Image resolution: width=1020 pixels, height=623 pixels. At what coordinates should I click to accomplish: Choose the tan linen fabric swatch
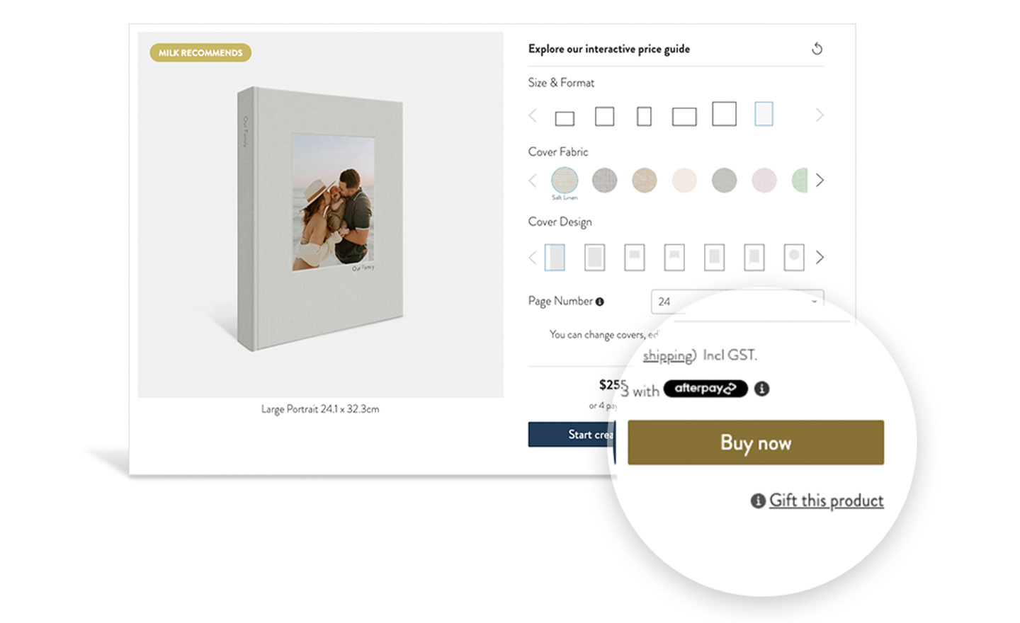644,181
